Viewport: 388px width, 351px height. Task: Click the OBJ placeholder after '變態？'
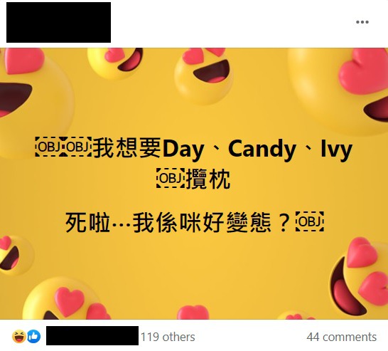310,221
